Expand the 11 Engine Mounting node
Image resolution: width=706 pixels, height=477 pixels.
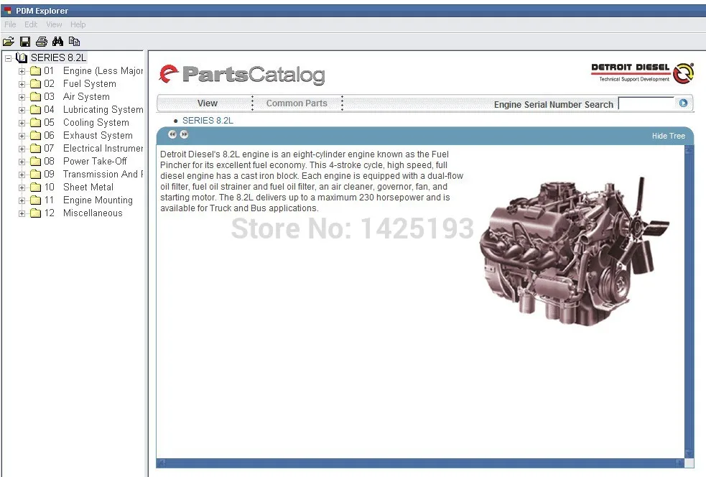22,200
